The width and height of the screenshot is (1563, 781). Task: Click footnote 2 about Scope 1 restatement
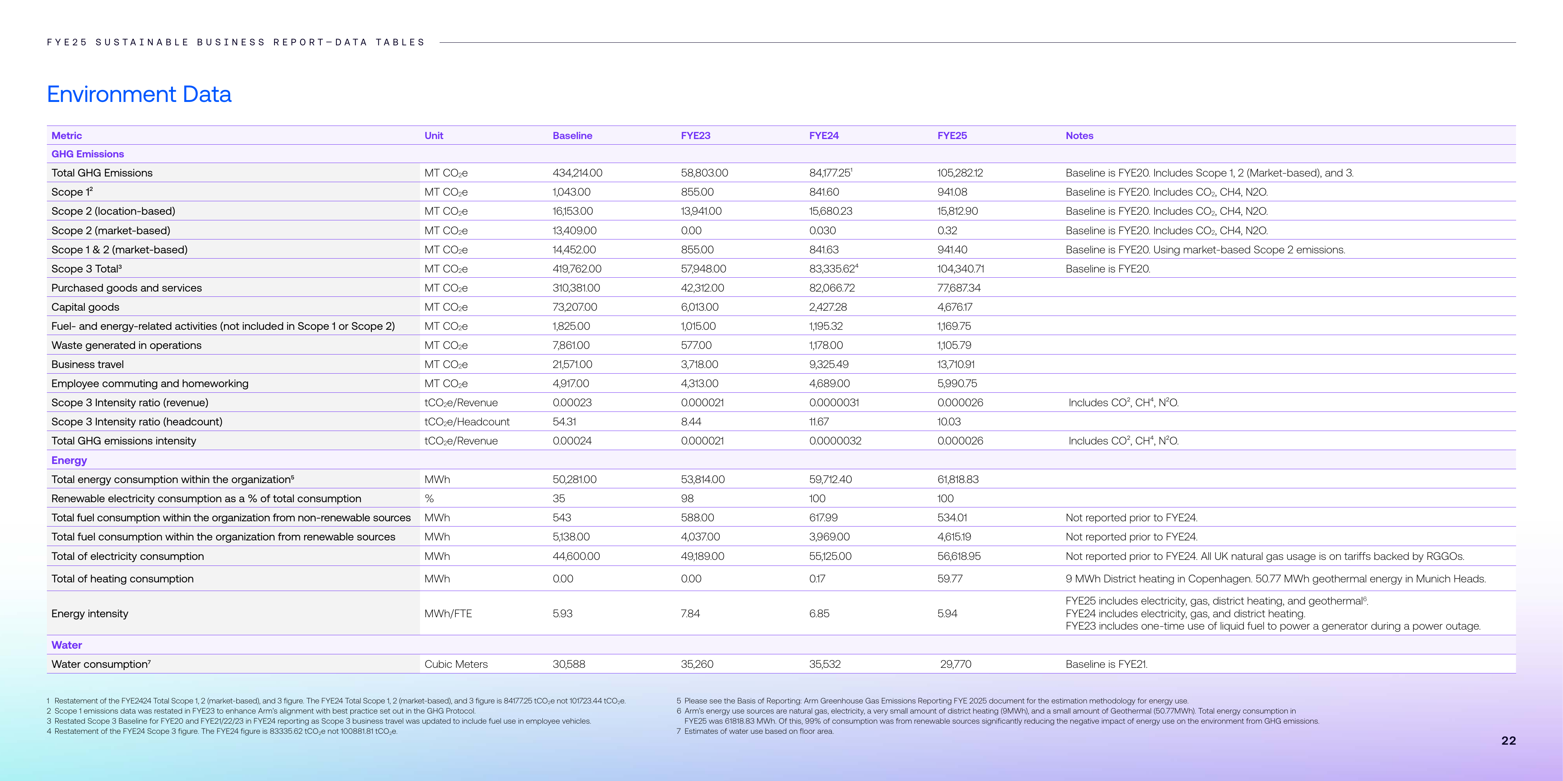(x=261, y=711)
